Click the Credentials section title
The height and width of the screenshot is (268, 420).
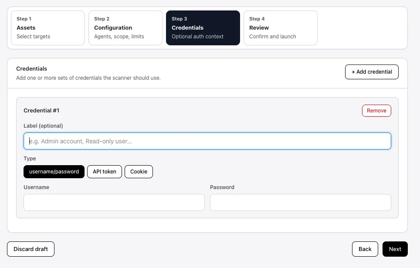[x=31, y=68]
